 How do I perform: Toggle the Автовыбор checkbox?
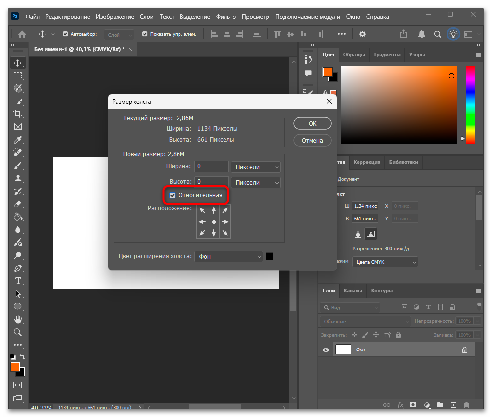coord(65,34)
